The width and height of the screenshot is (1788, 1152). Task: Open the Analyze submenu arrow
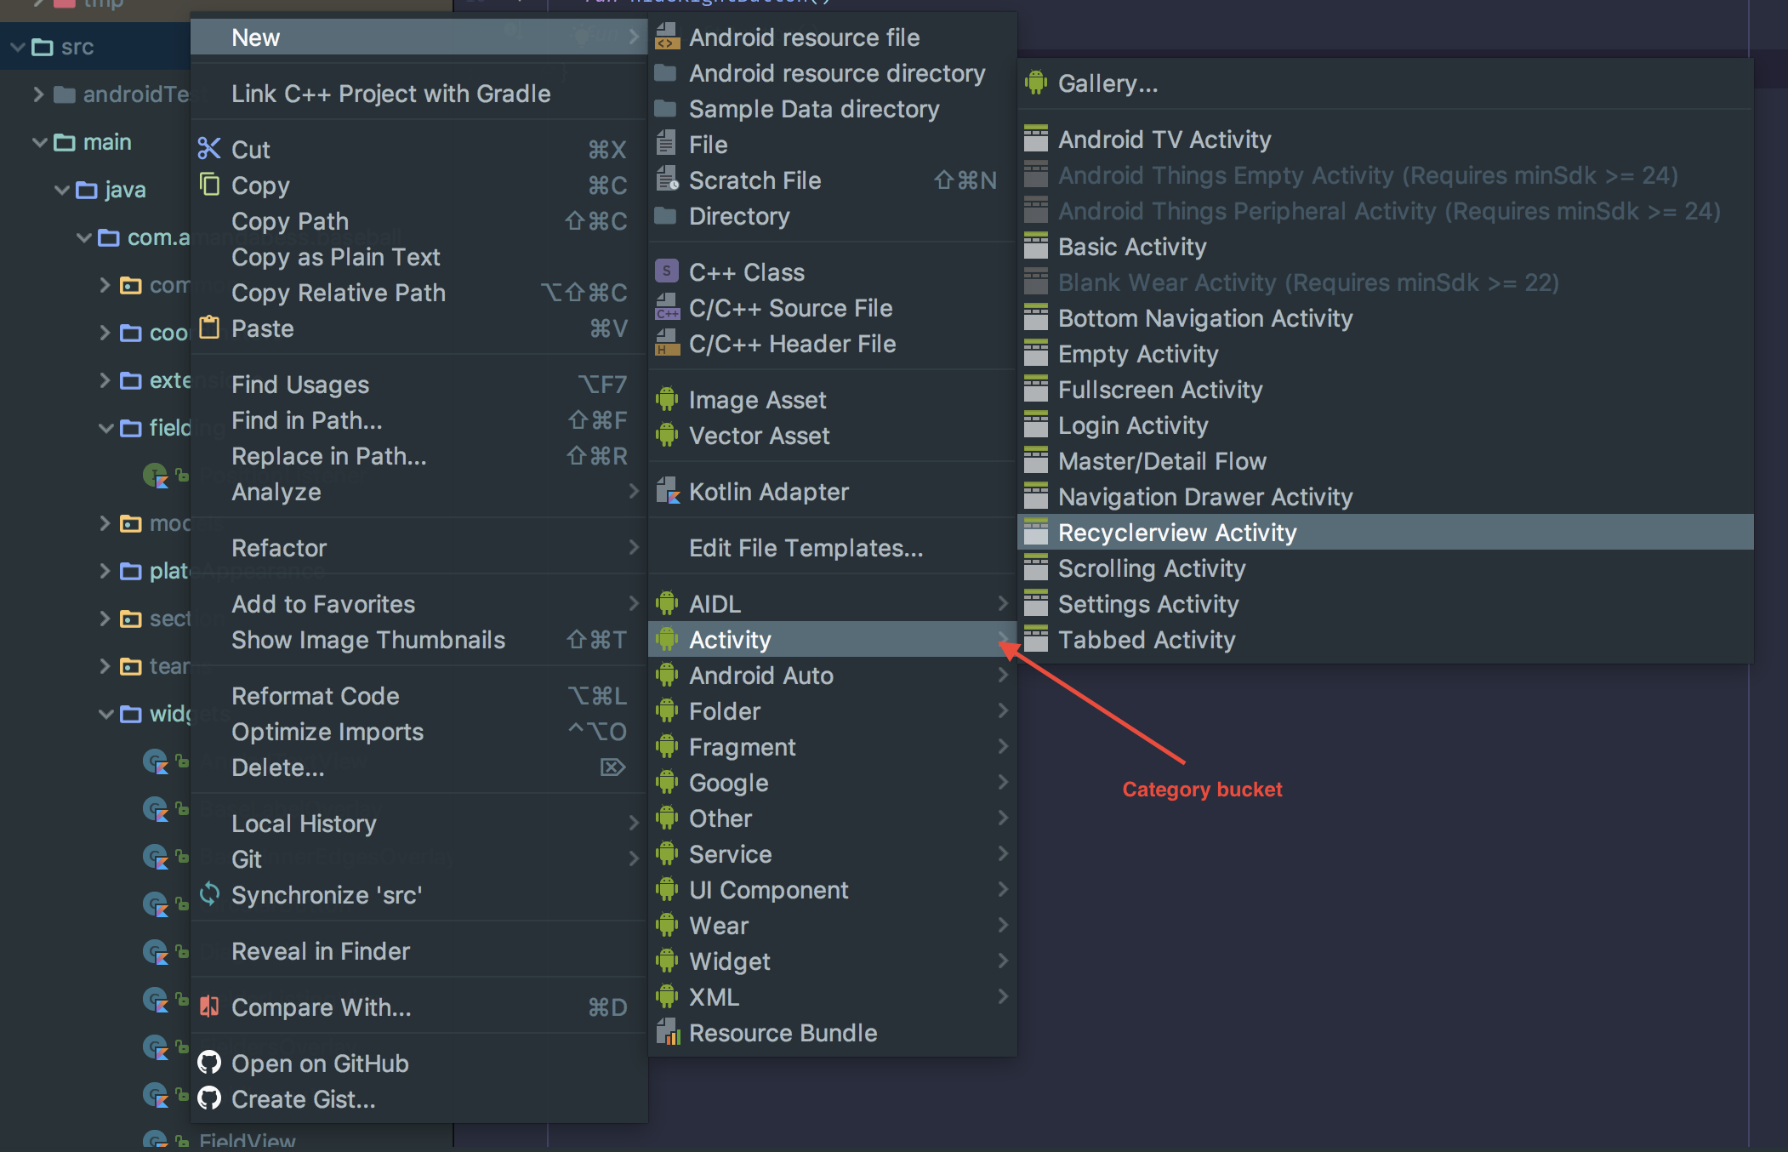coord(634,491)
